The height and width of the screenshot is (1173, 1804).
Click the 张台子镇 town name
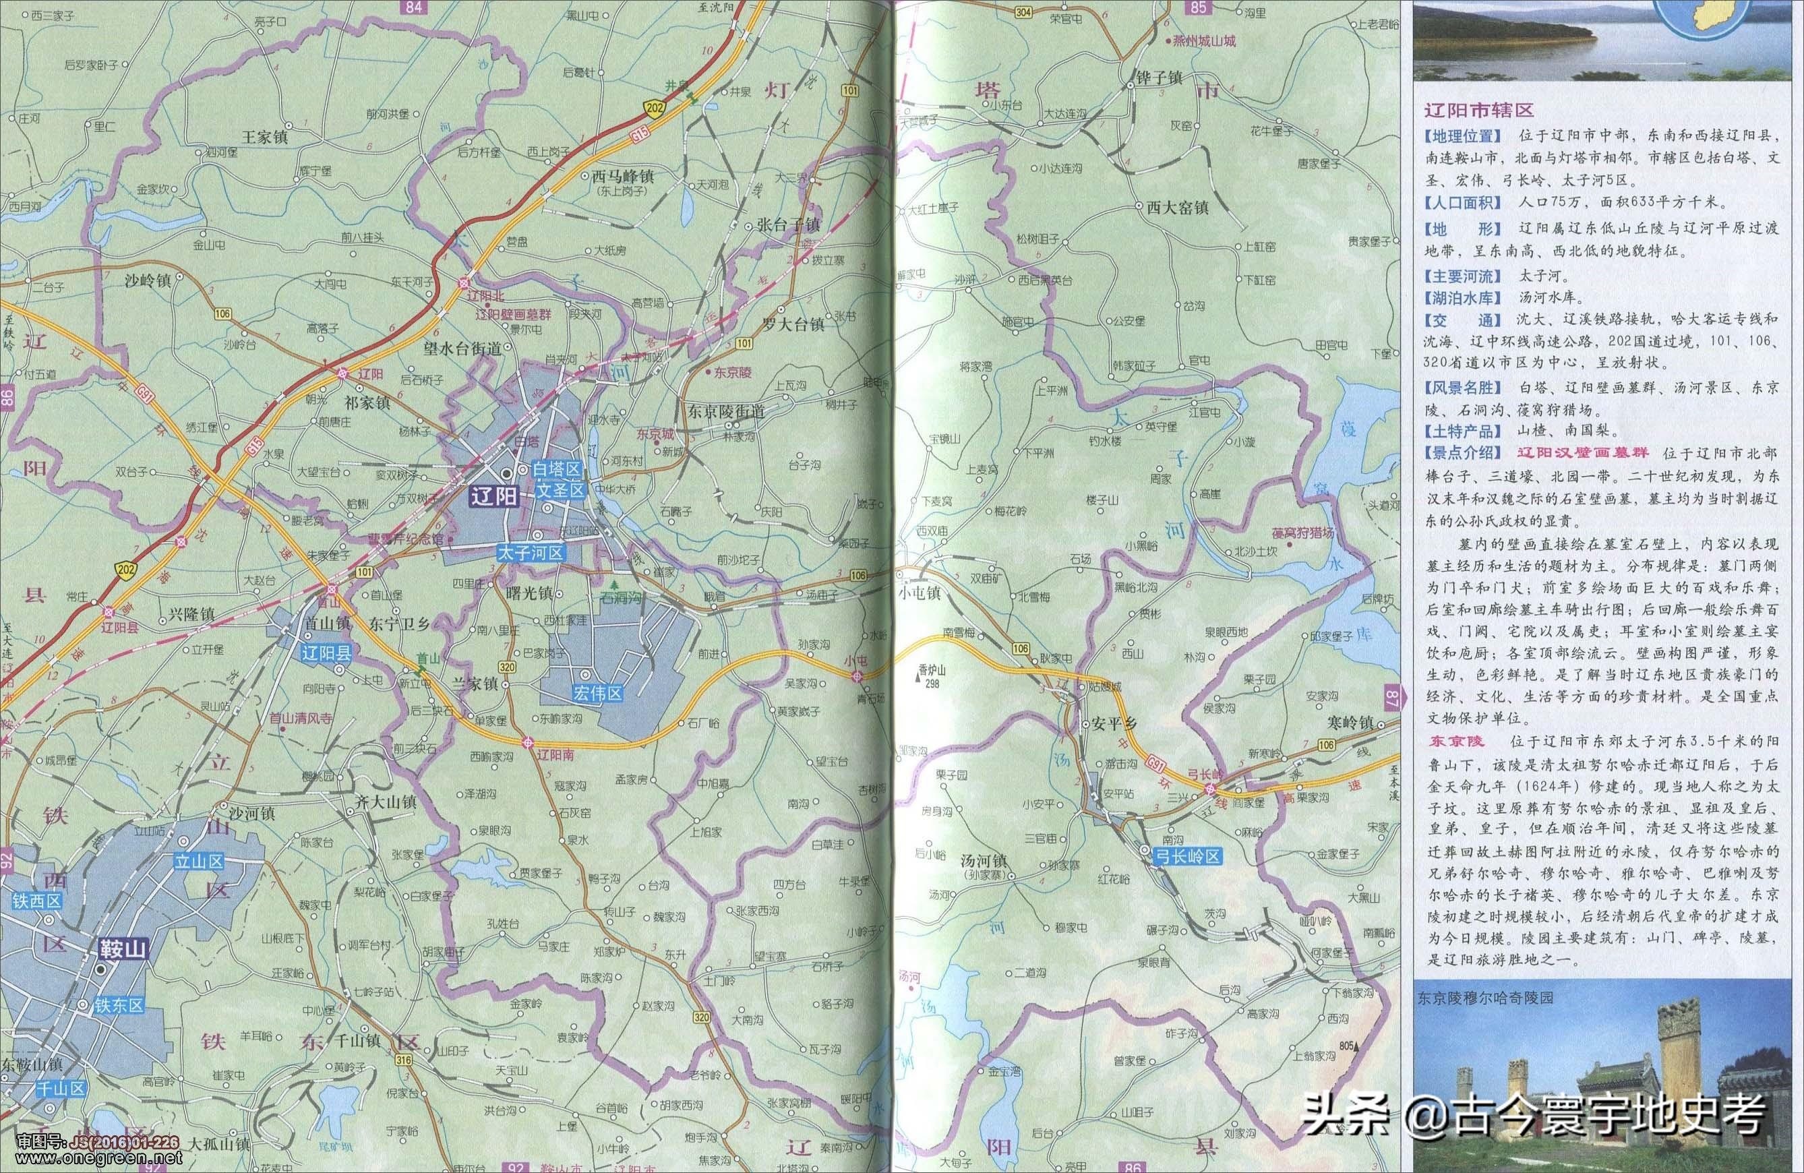point(789,225)
